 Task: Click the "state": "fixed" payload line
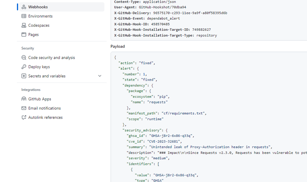(x=140, y=80)
